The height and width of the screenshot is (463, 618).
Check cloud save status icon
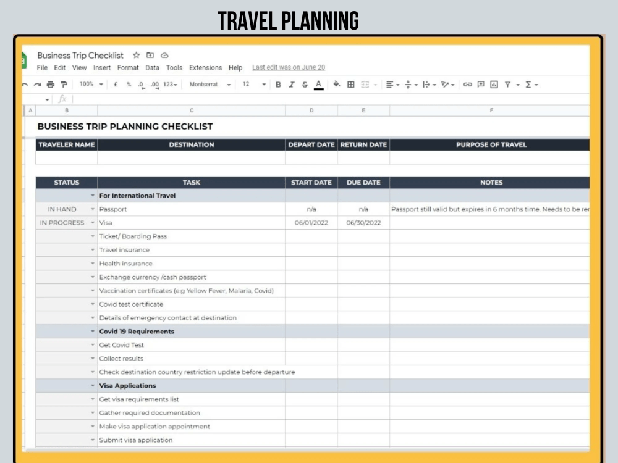pyautogui.click(x=165, y=56)
